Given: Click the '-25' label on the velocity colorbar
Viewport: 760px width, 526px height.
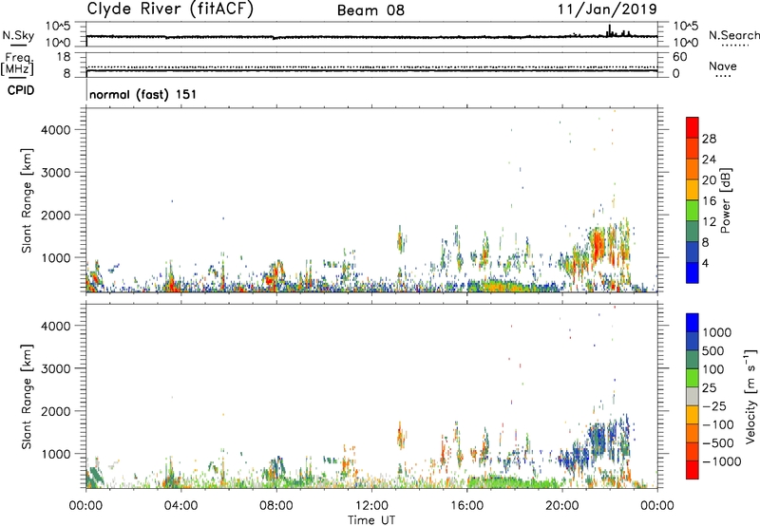Looking at the screenshot, I should (x=714, y=406).
